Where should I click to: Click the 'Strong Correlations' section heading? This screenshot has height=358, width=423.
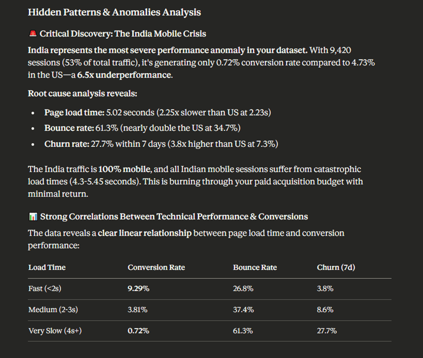pos(174,217)
